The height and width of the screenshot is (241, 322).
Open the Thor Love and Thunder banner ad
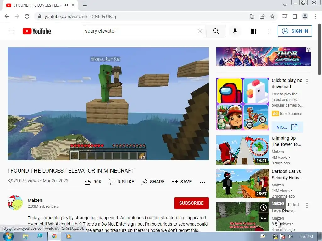pos(263,57)
